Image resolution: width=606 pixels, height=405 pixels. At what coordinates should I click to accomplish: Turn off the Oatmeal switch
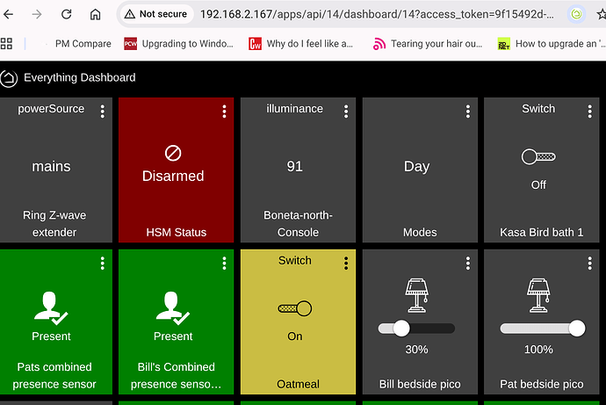(295, 309)
